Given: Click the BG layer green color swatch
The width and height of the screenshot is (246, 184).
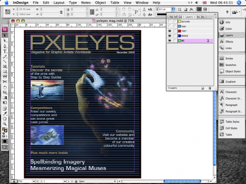Looking at the screenshot, I should point(180,40).
